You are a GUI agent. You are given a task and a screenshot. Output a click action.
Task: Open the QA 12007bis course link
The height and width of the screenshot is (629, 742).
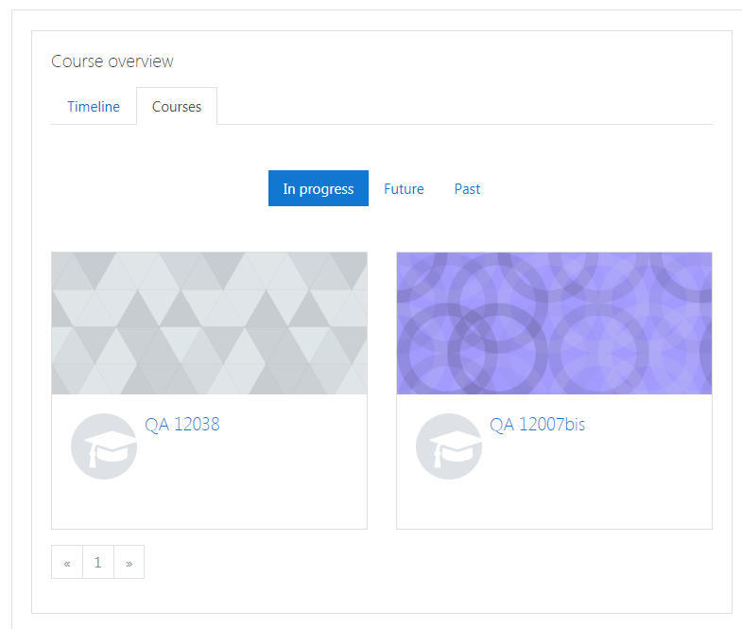[x=537, y=424]
